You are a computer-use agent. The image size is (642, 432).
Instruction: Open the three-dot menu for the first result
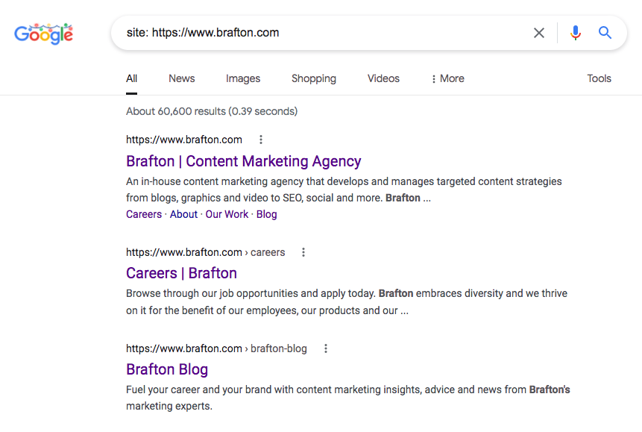point(260,140)
